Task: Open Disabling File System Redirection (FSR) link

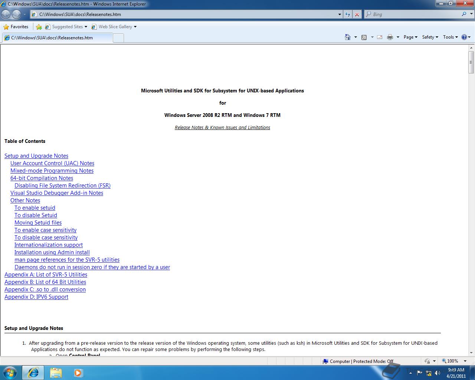Action: pyautogui.click(x=62, y=186)
